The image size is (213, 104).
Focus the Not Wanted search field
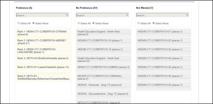coord(162,15)
